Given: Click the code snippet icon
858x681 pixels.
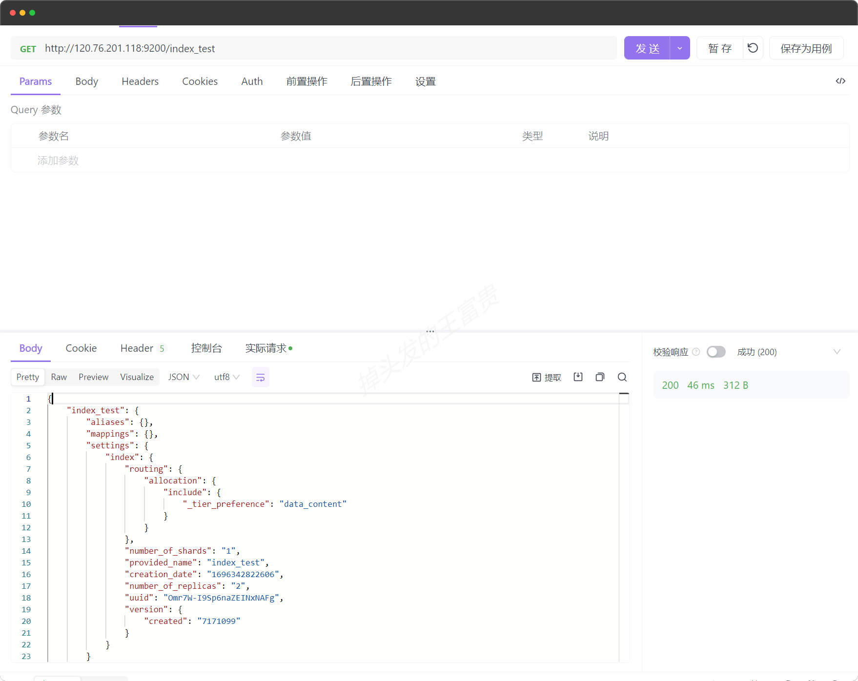Looking at the screenshot, I should tap(840, 81).
